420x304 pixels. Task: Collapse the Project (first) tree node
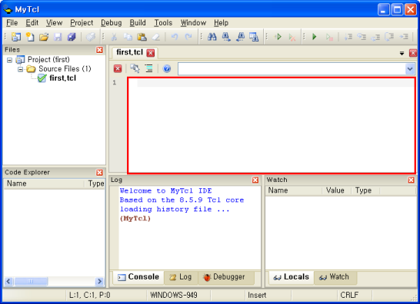(x=10, y=60)
